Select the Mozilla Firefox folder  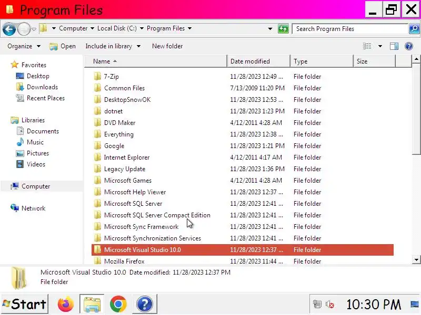click(119, 261)
